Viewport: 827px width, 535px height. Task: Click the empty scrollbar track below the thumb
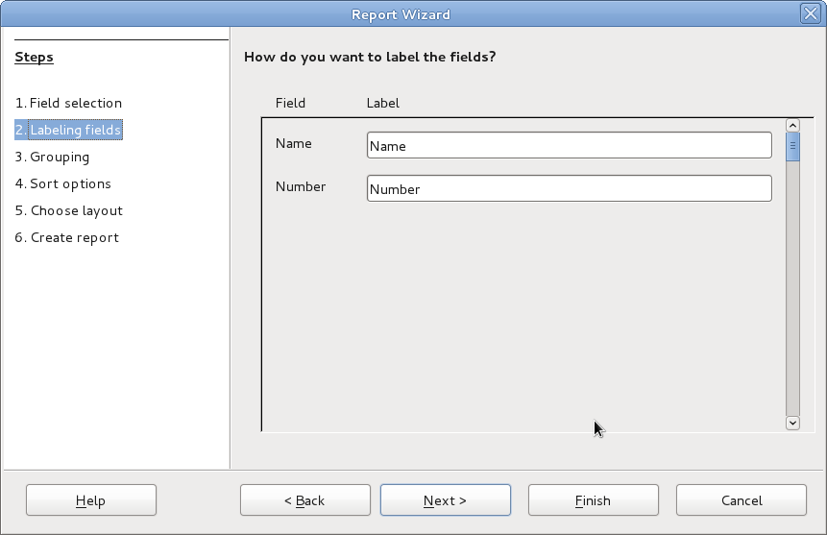(792, 288)
